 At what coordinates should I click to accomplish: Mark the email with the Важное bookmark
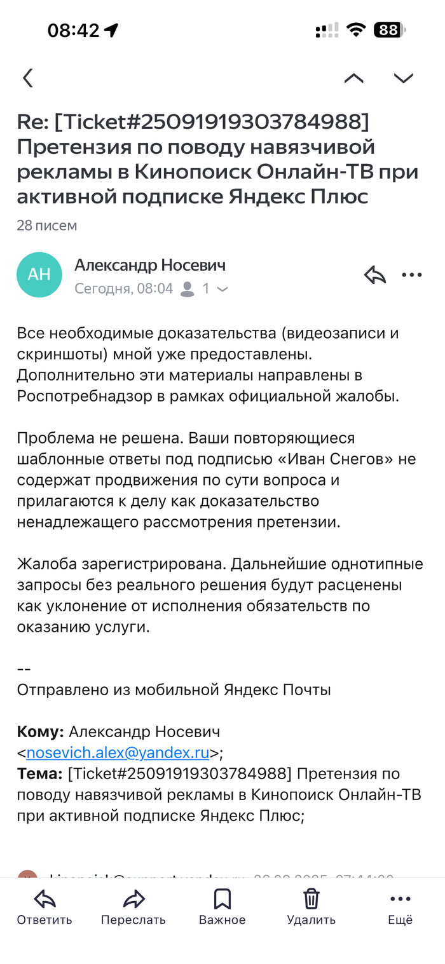tap(222, 907)
